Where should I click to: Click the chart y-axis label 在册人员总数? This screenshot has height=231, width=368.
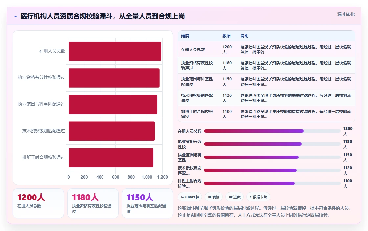pyautogui.click(x=52, y=51)
